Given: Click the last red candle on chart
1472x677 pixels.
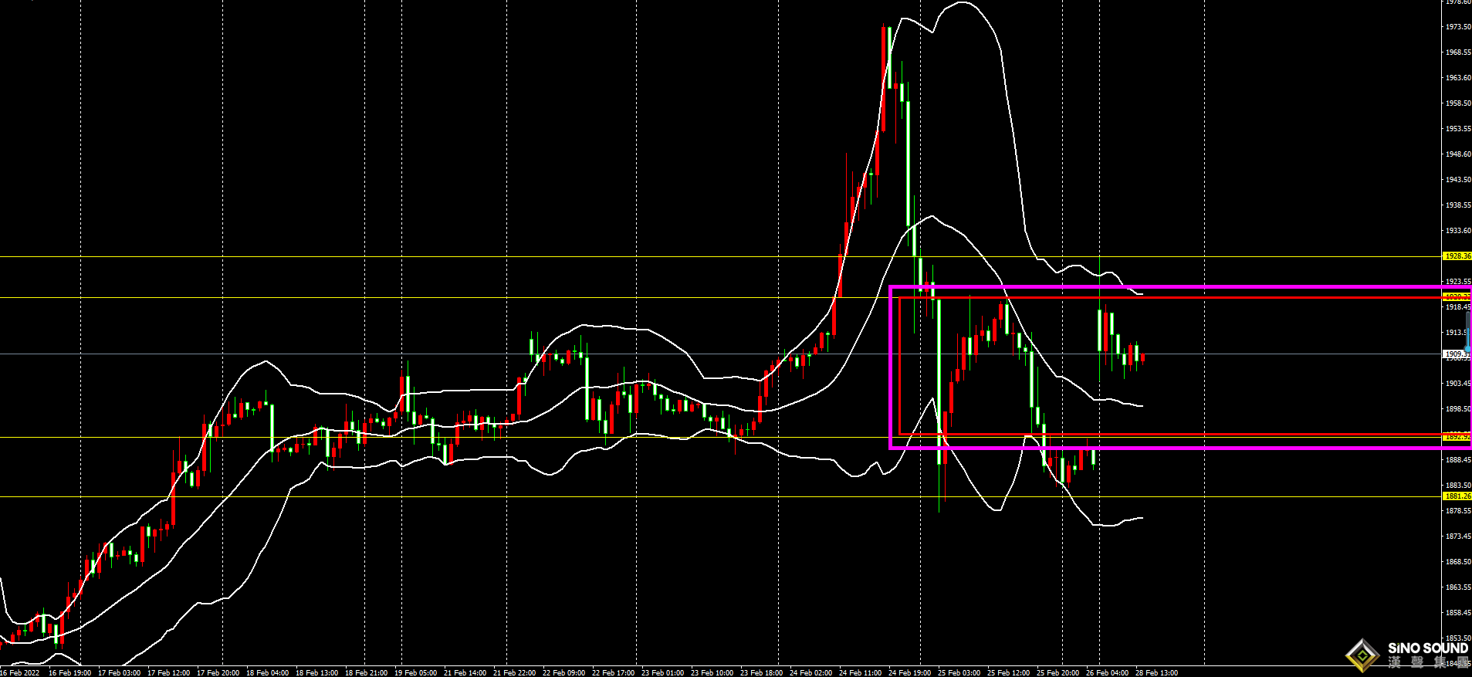Looking at the screenshot, I should click(x=1142, y=357).
